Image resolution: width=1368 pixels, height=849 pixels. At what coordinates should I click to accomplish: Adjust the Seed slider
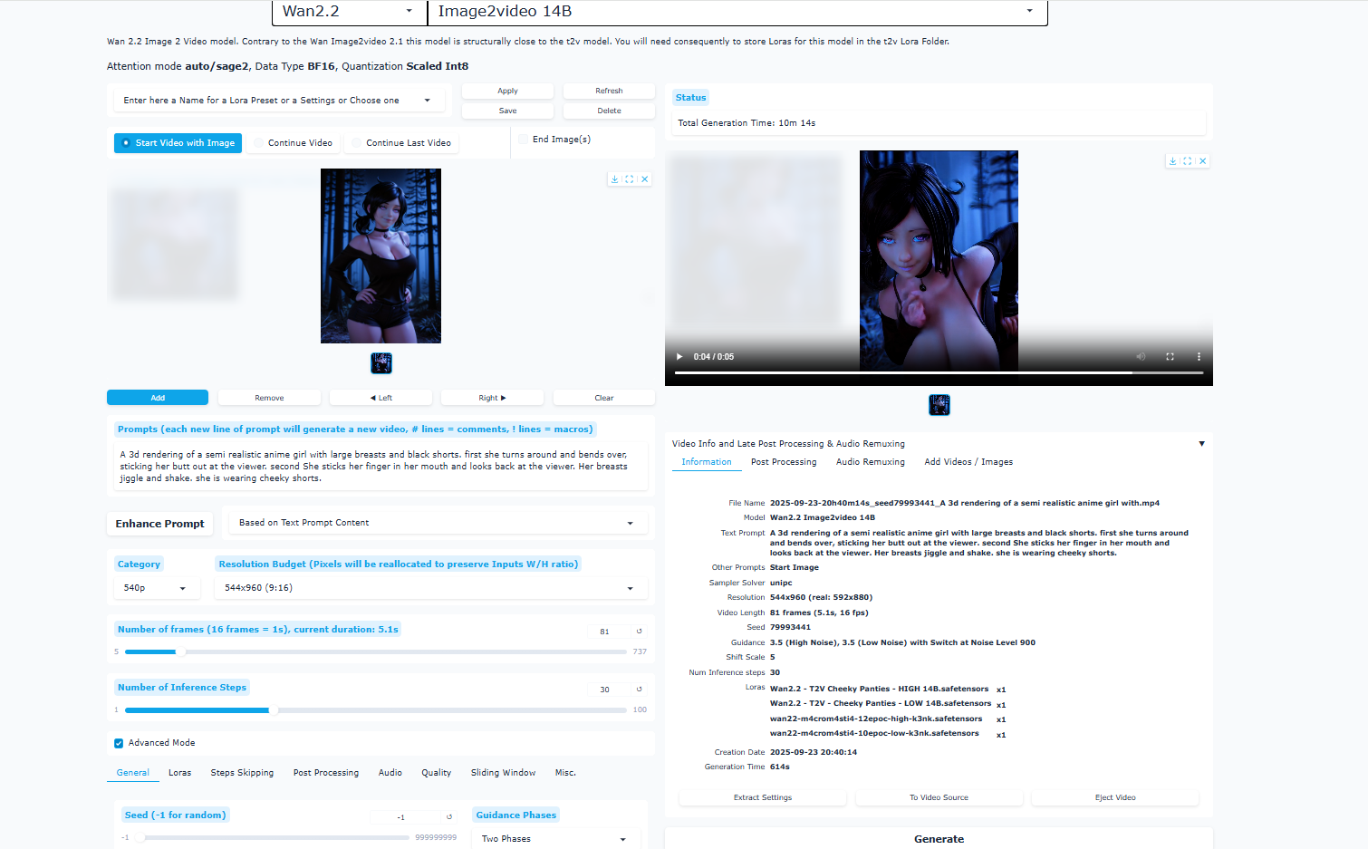point(272,837)
